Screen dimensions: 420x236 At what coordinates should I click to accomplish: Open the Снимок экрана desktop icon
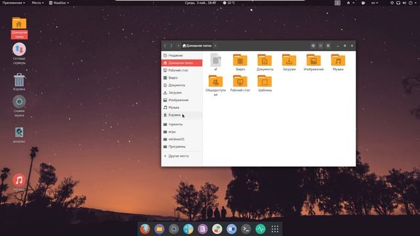(19, 106)
